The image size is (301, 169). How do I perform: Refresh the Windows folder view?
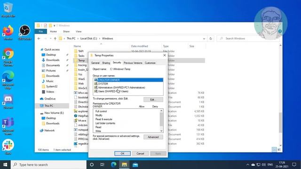(x=211, y=38)
